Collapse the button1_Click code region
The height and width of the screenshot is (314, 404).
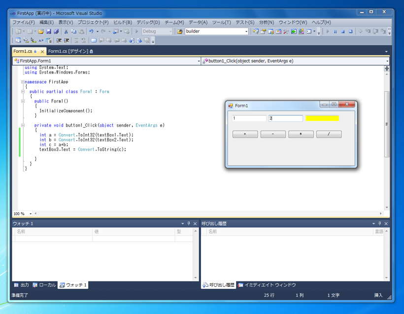coord(23,125)
